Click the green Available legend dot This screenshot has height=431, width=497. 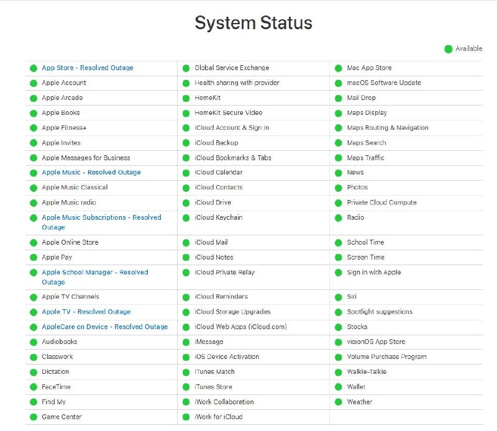pos(449,49)
